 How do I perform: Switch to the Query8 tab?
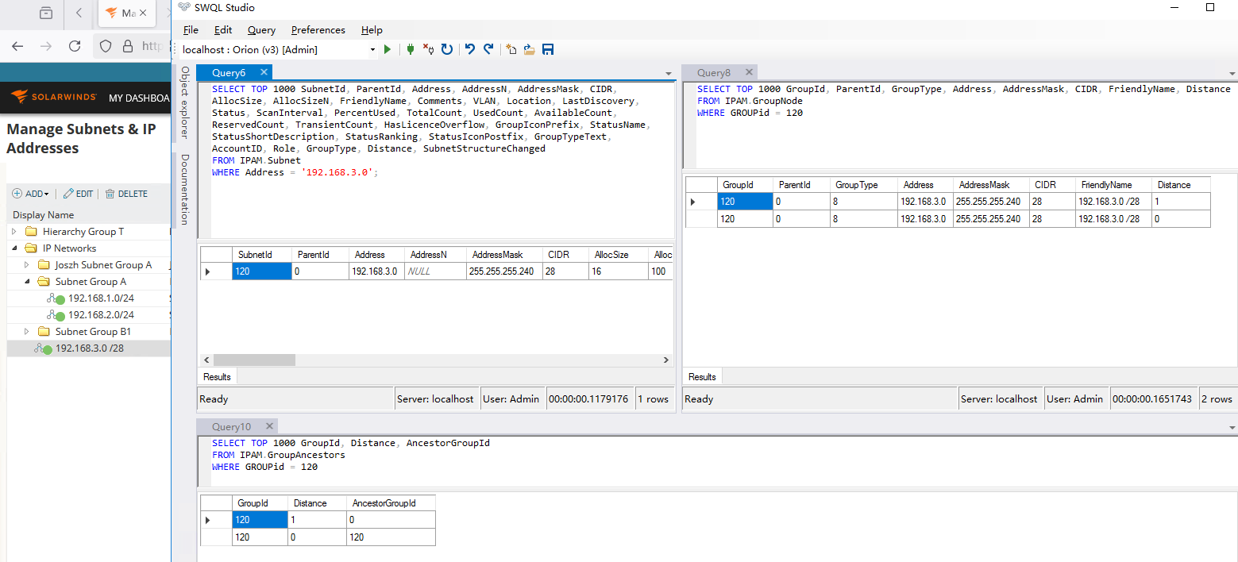tap(713, 73)
